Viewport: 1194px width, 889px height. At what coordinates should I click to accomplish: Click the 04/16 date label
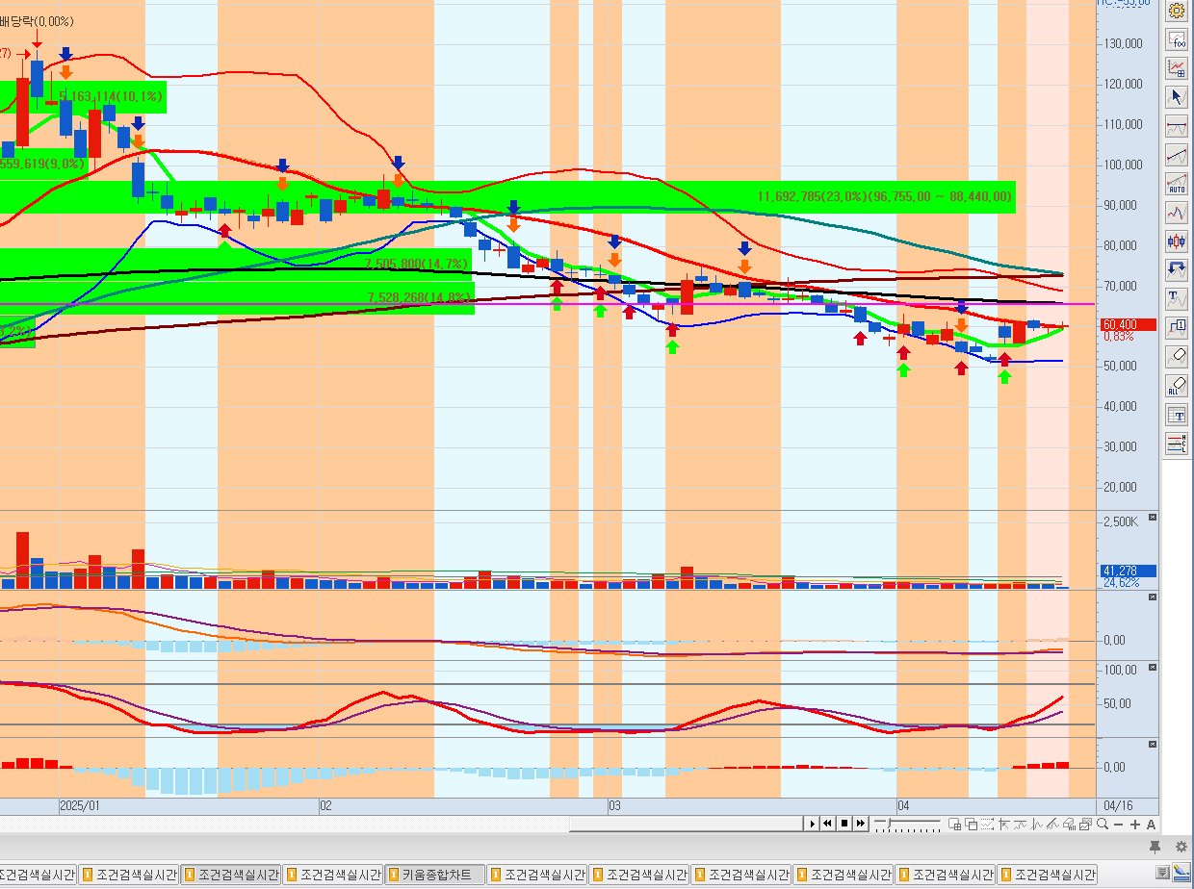click(1117, 805)
